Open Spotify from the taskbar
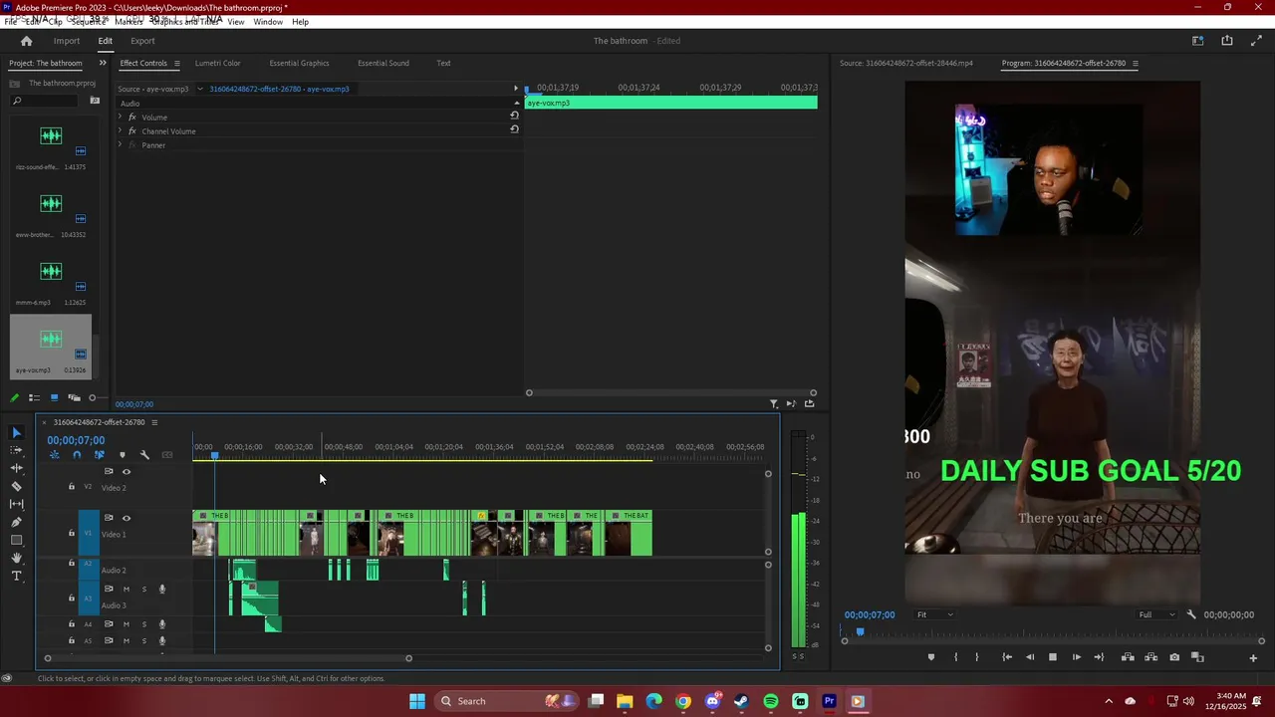This screenshot has height=717, width=1275. click(771, 701)
